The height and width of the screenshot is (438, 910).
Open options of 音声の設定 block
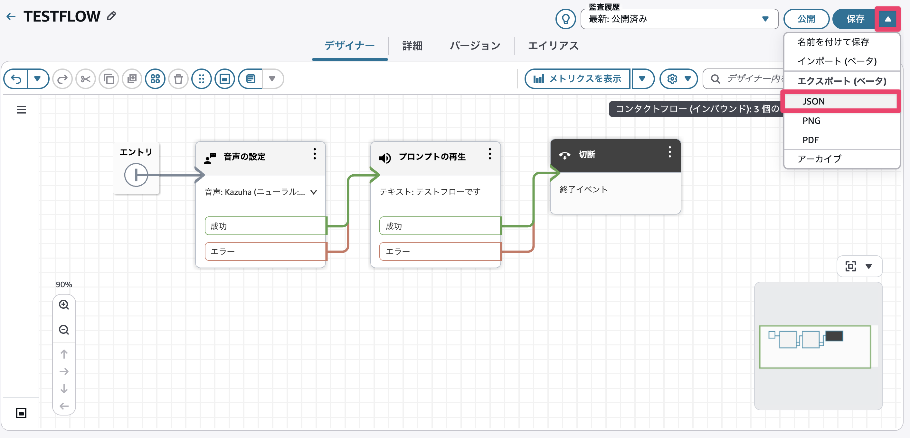[x=314, y=154]
